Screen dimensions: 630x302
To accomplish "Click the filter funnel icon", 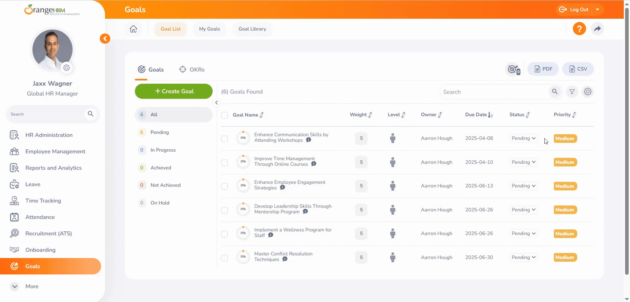I will [x=572, y=92].
